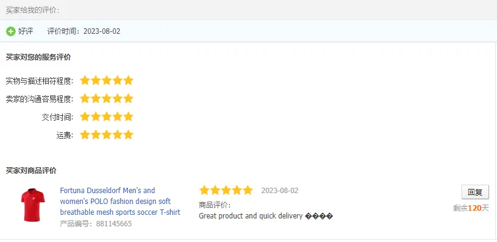Click the 买家对您的服务评价 section heading
The width and height of the screenshot is (497, 242).
38,57
